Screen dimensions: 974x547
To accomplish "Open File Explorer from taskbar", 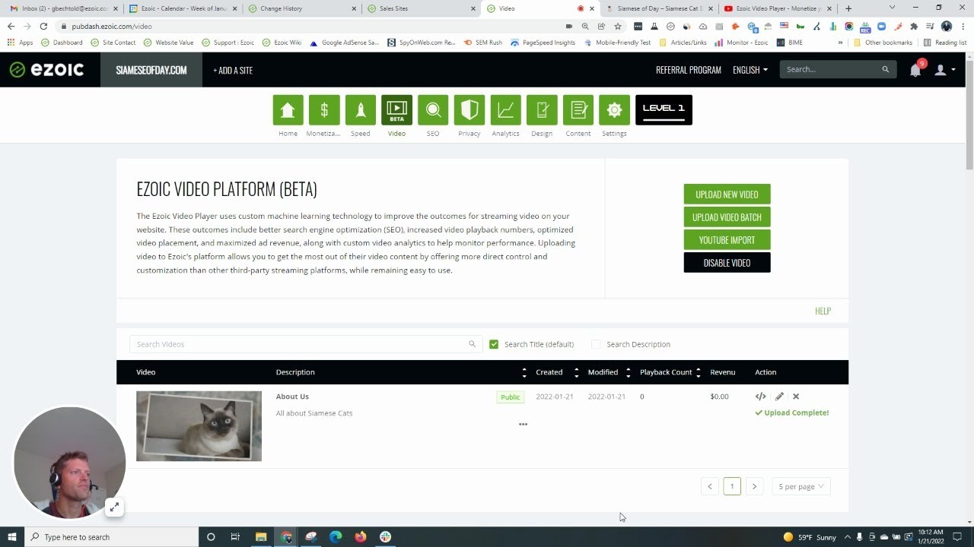I will click(261, 537).
